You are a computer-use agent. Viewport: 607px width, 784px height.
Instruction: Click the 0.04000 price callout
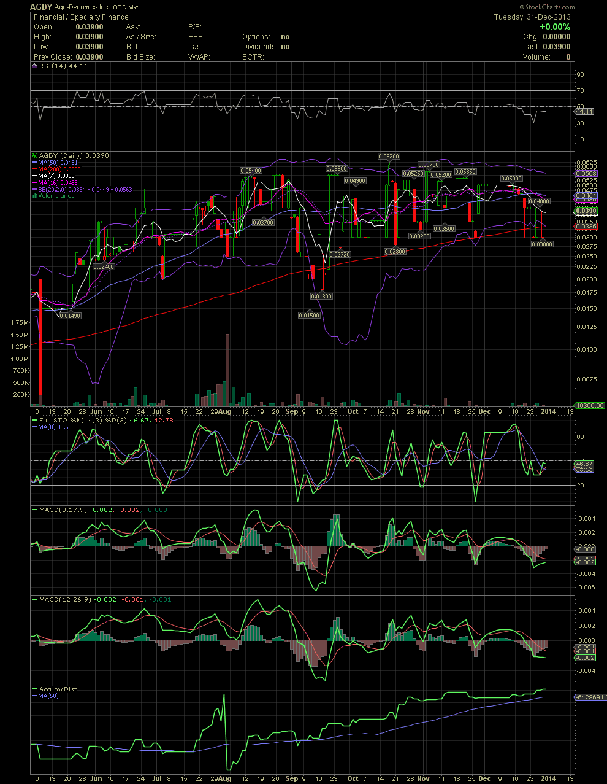[539, 201]
